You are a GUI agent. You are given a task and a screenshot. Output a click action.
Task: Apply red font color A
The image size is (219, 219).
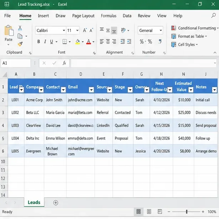coord(88,42)
